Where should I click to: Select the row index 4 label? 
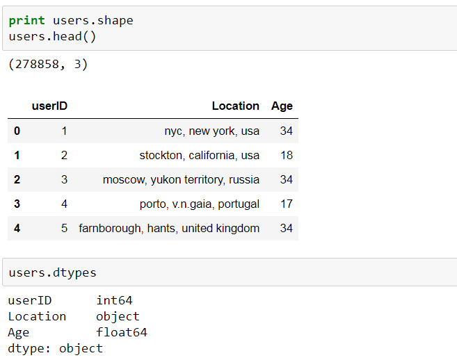pos(17,228)
